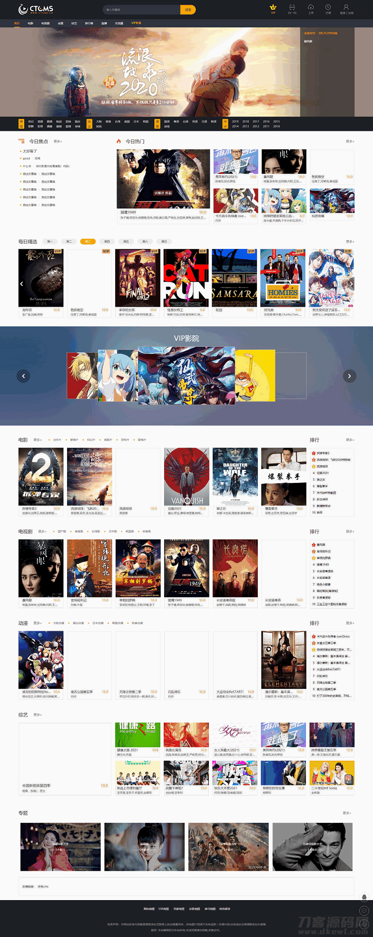The image size is (373, 937).
Task: Open the CAT RUN movie poster thumbnail
Action: (x=186, y=278)
